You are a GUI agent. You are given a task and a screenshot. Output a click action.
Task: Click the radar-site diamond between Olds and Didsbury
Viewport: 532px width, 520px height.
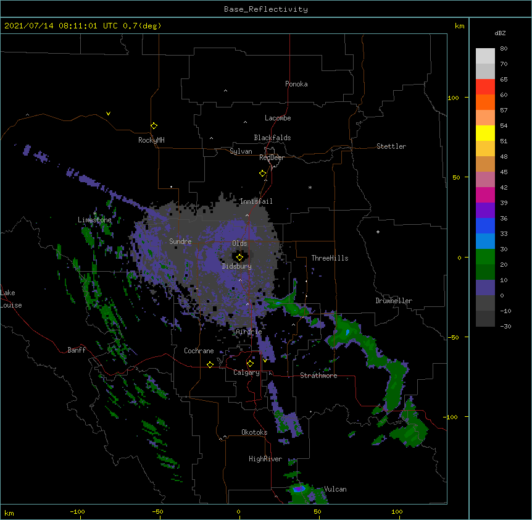point(239,258)
